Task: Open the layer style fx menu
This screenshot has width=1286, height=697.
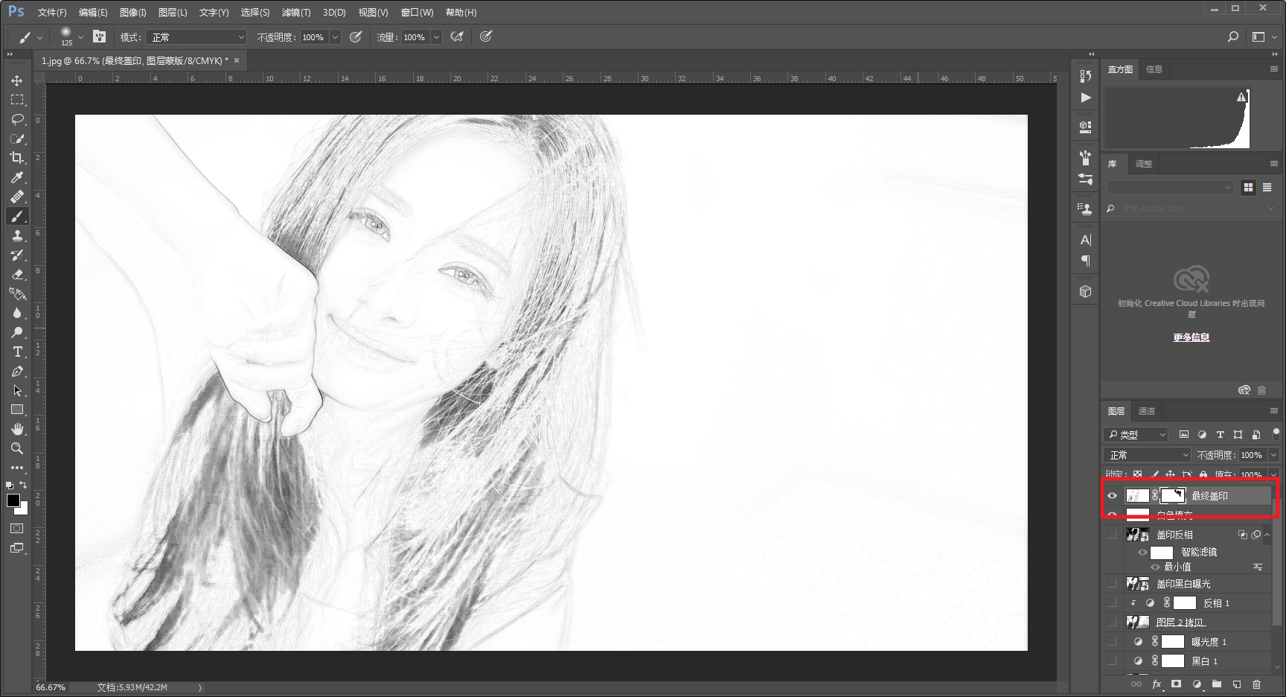Action: (x=1157, y=684)
